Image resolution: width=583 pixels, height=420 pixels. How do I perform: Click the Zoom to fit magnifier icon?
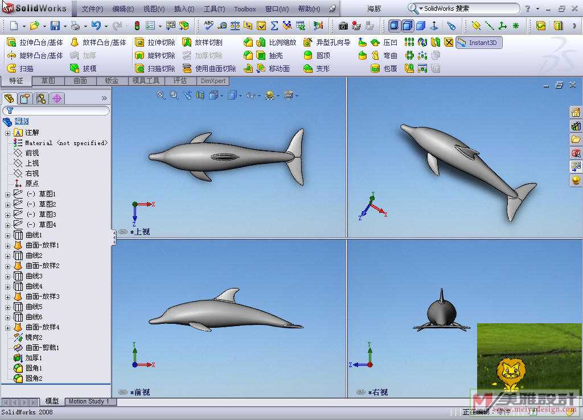pos(161,96)
